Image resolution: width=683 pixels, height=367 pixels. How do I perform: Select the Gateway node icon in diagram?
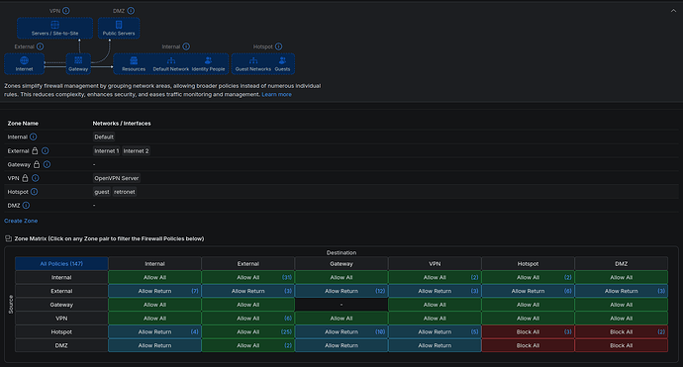78,60
